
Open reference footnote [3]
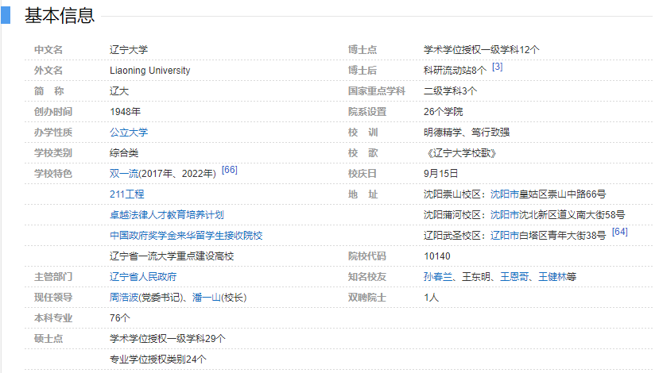coord(497,67)
